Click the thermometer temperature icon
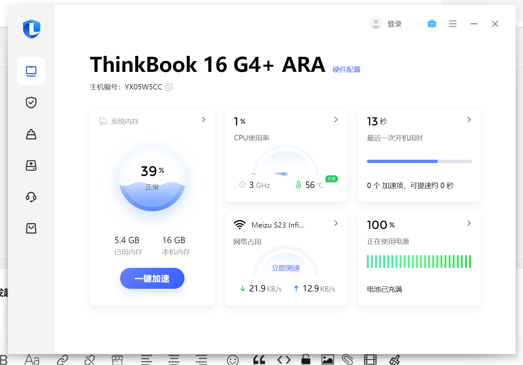Screen dimensions: 523x365 tap(299, 185)
